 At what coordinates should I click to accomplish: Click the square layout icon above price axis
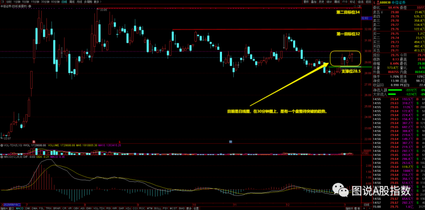[x=359, y=6]
